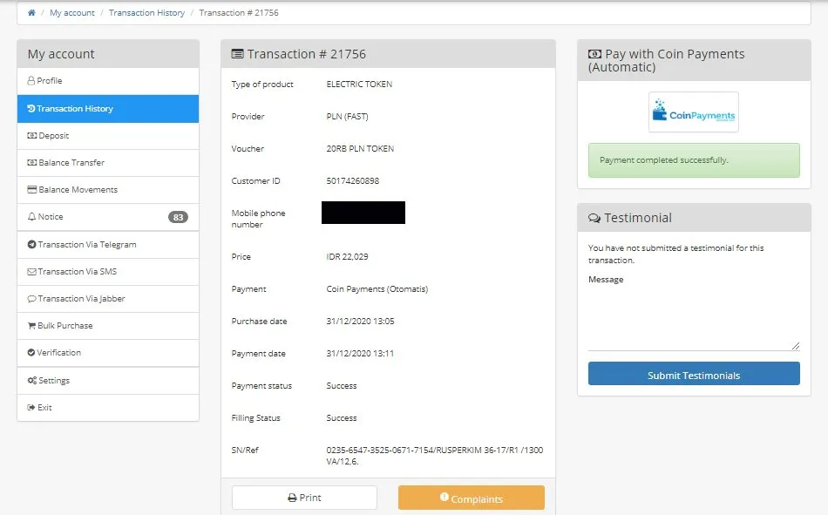
Task: Click the Balance Movements card icon
Action: [32, 190]
